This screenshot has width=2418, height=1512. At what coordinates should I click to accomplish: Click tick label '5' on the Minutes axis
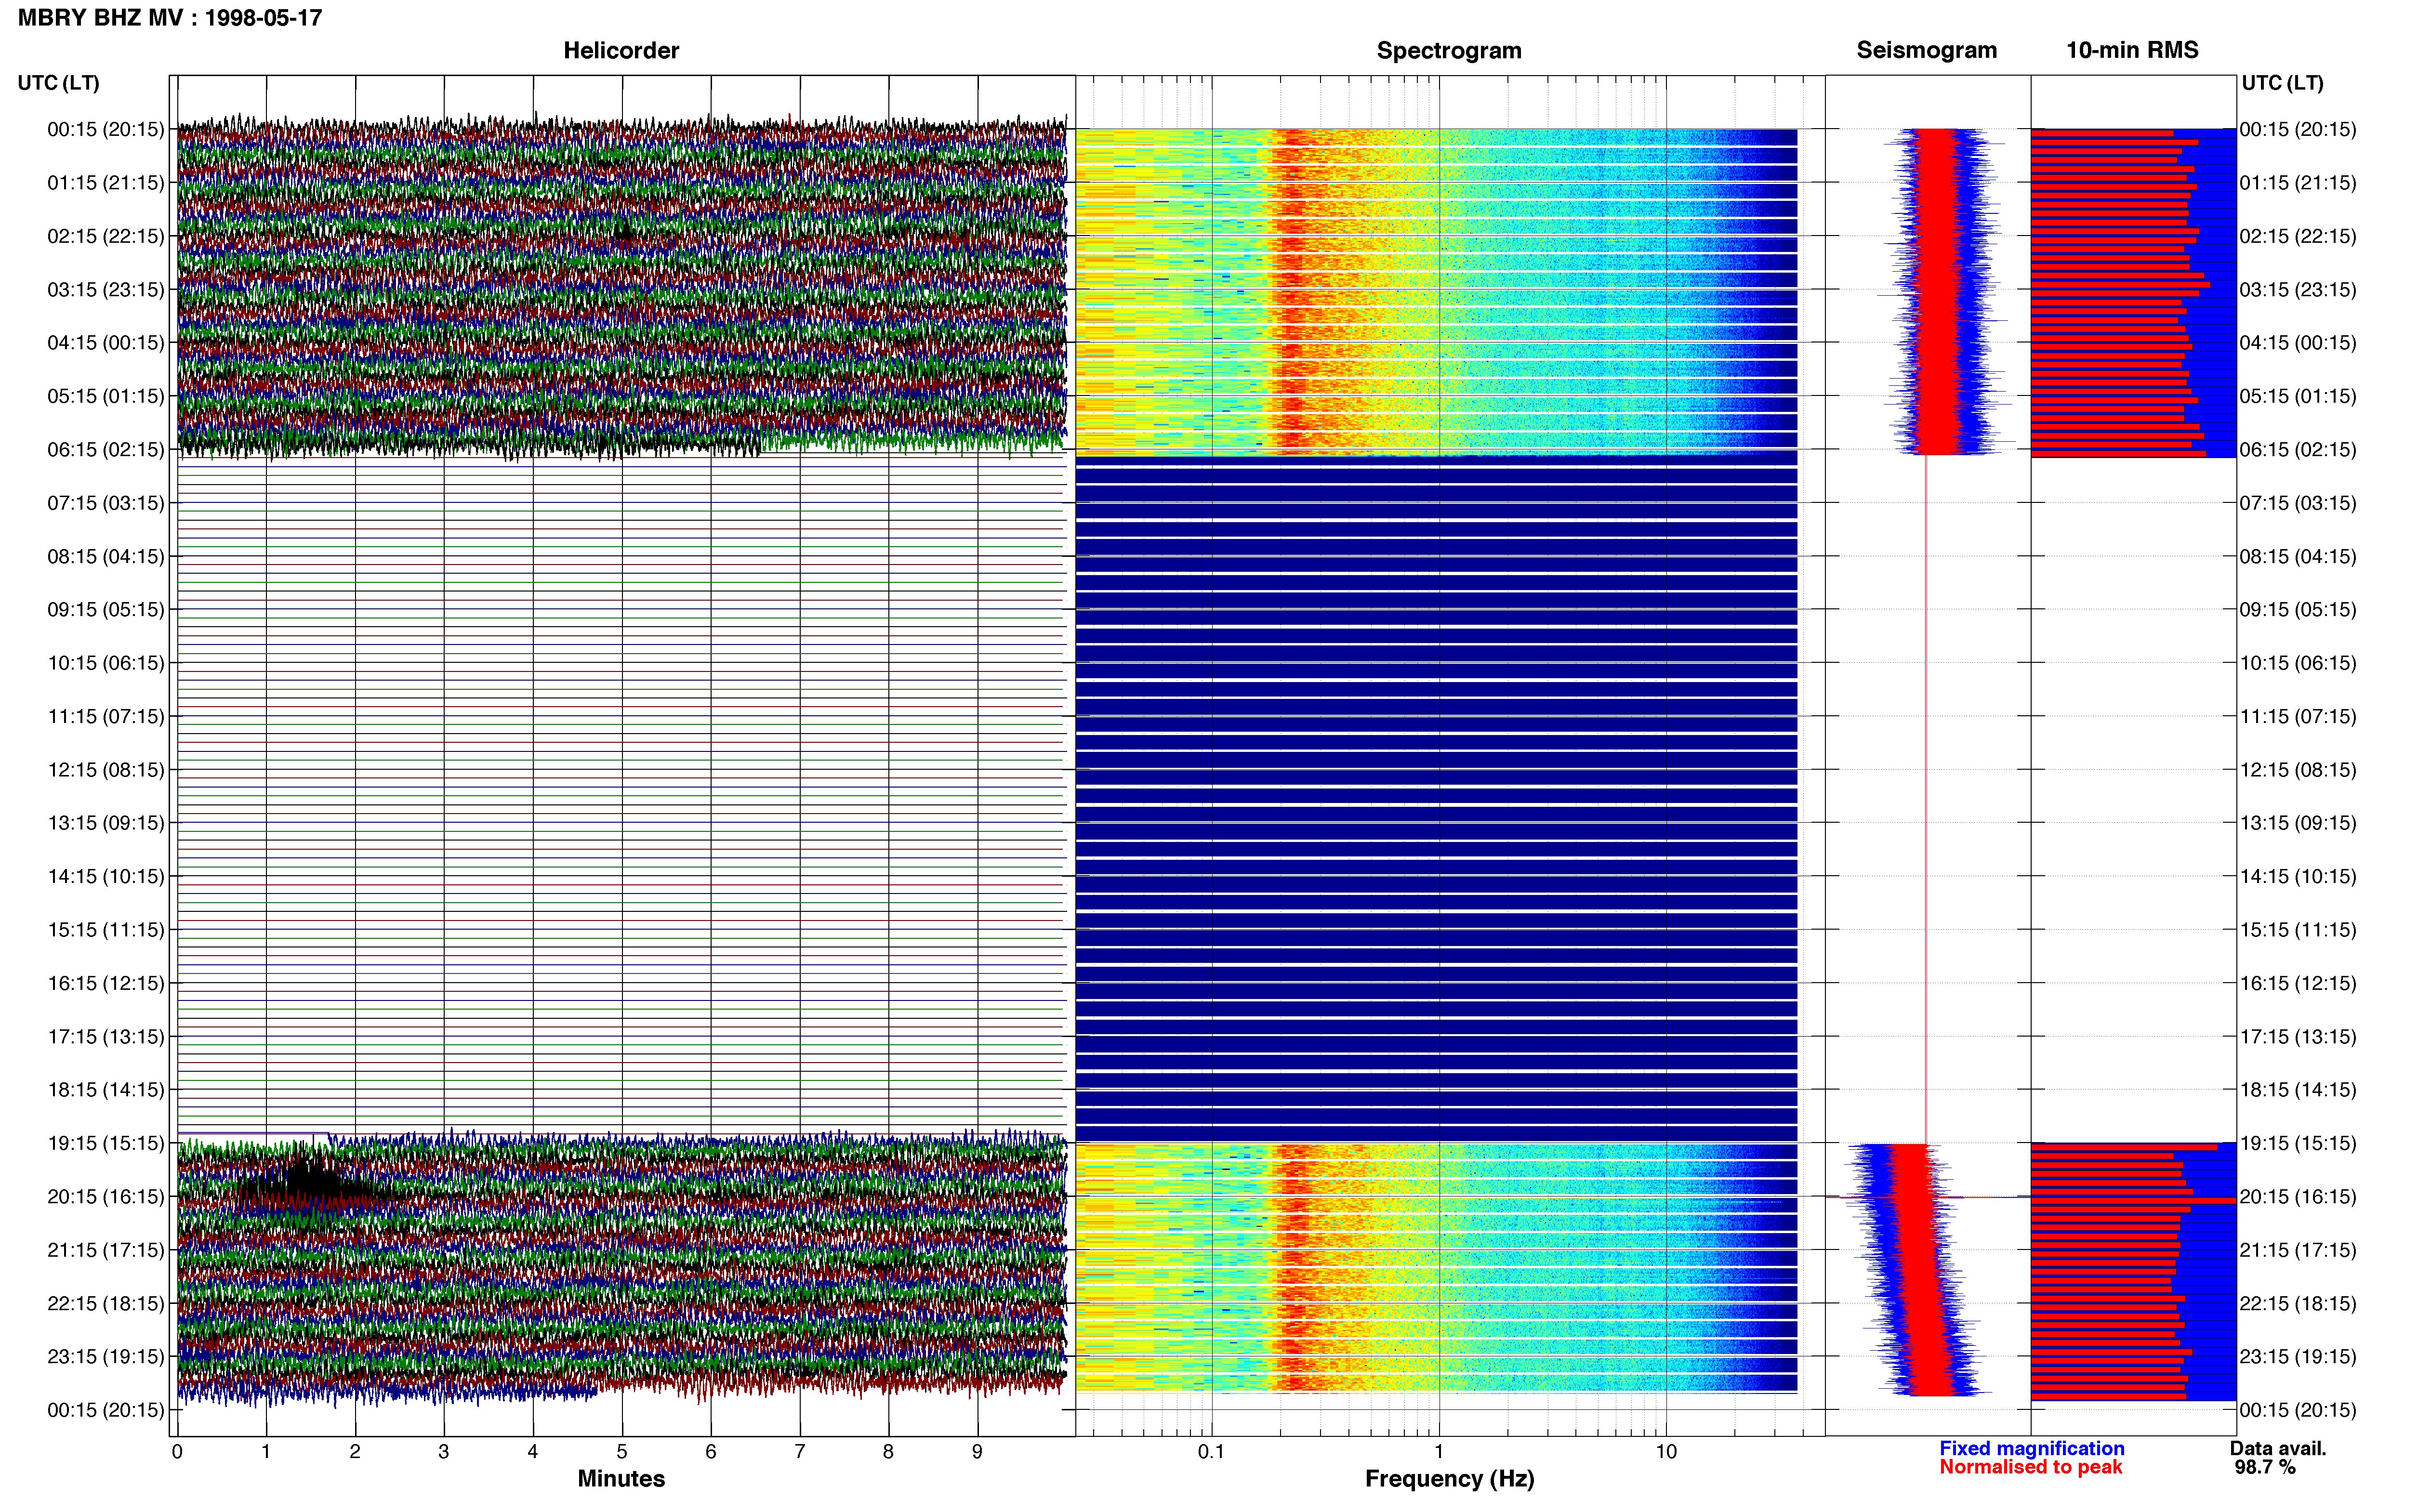[622, 1452]
